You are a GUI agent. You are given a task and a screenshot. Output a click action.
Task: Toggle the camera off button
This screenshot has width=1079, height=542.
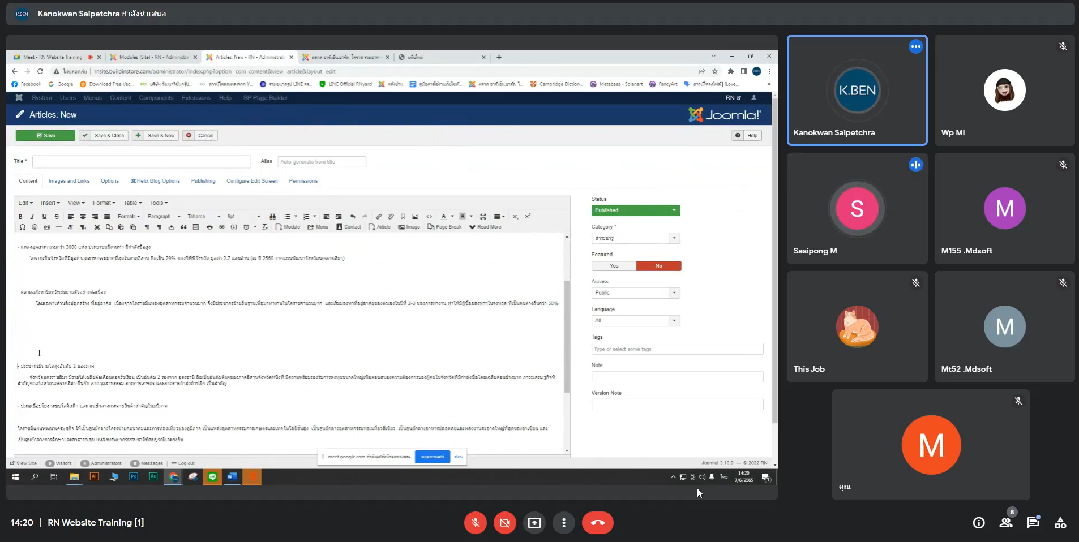click(x=504, y=523)
